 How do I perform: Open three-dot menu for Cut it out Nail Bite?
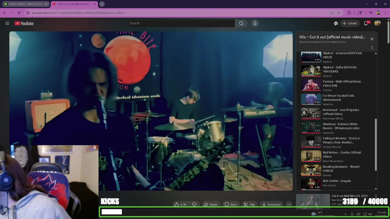376,196
